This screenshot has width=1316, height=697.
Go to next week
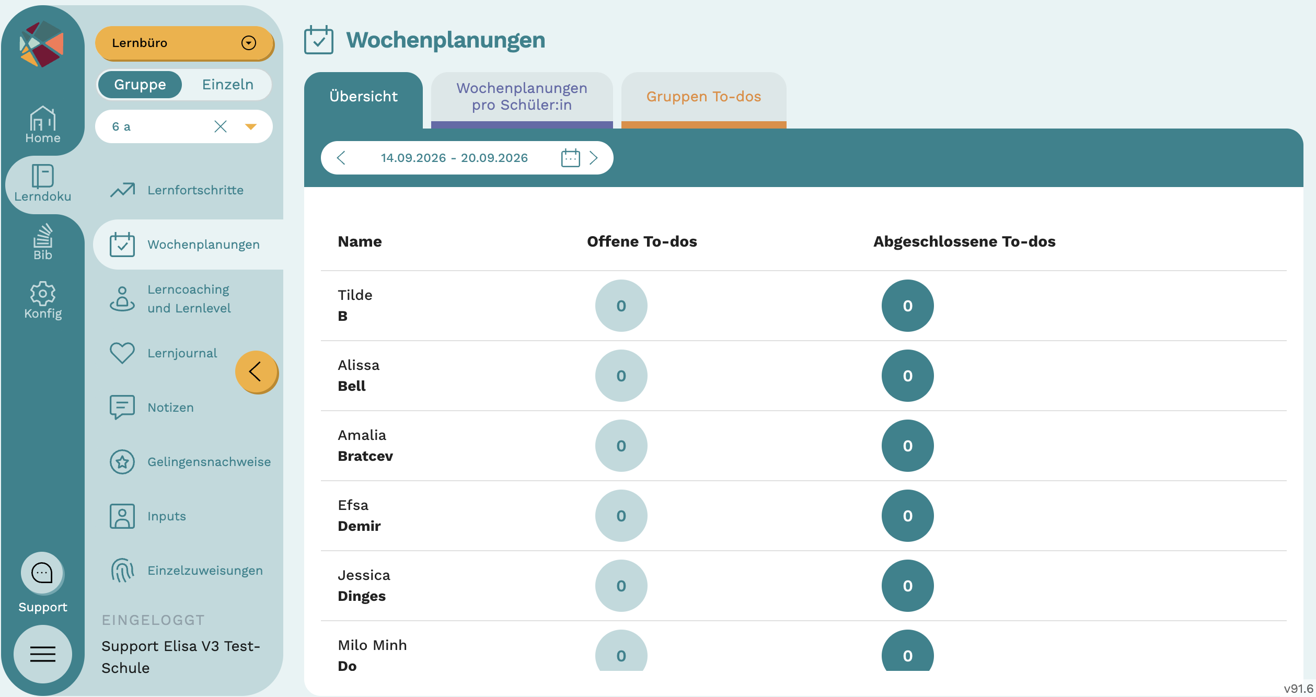(x=593, y=158)
